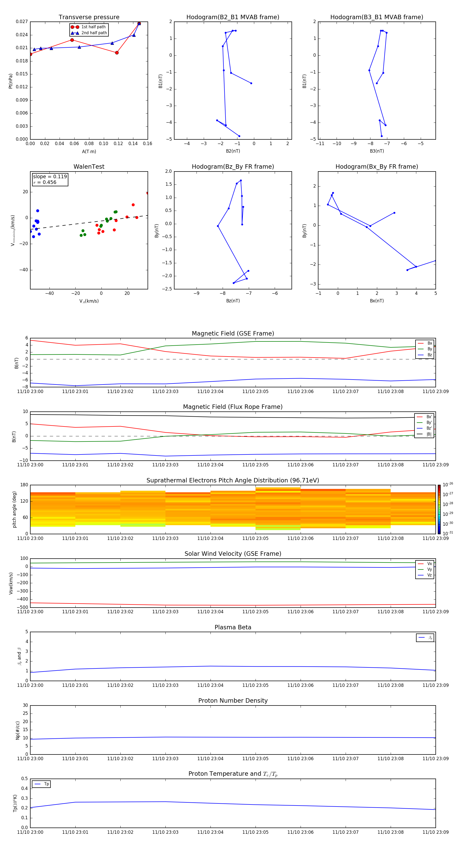This screenshot has width=466, height=855.
Task: Click the "Transverse pressure" plot title
Action: tap(89, 17)
